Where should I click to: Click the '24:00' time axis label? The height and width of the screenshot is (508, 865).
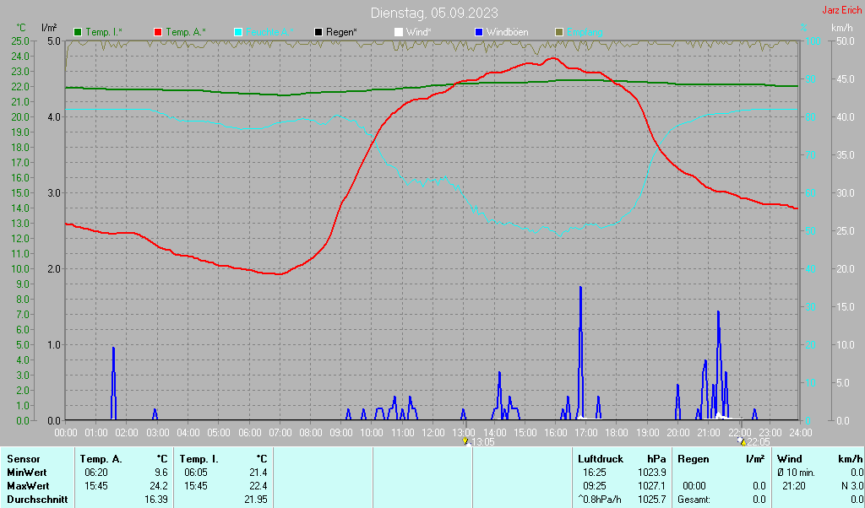pyautogui.click(x=801, y=433)
